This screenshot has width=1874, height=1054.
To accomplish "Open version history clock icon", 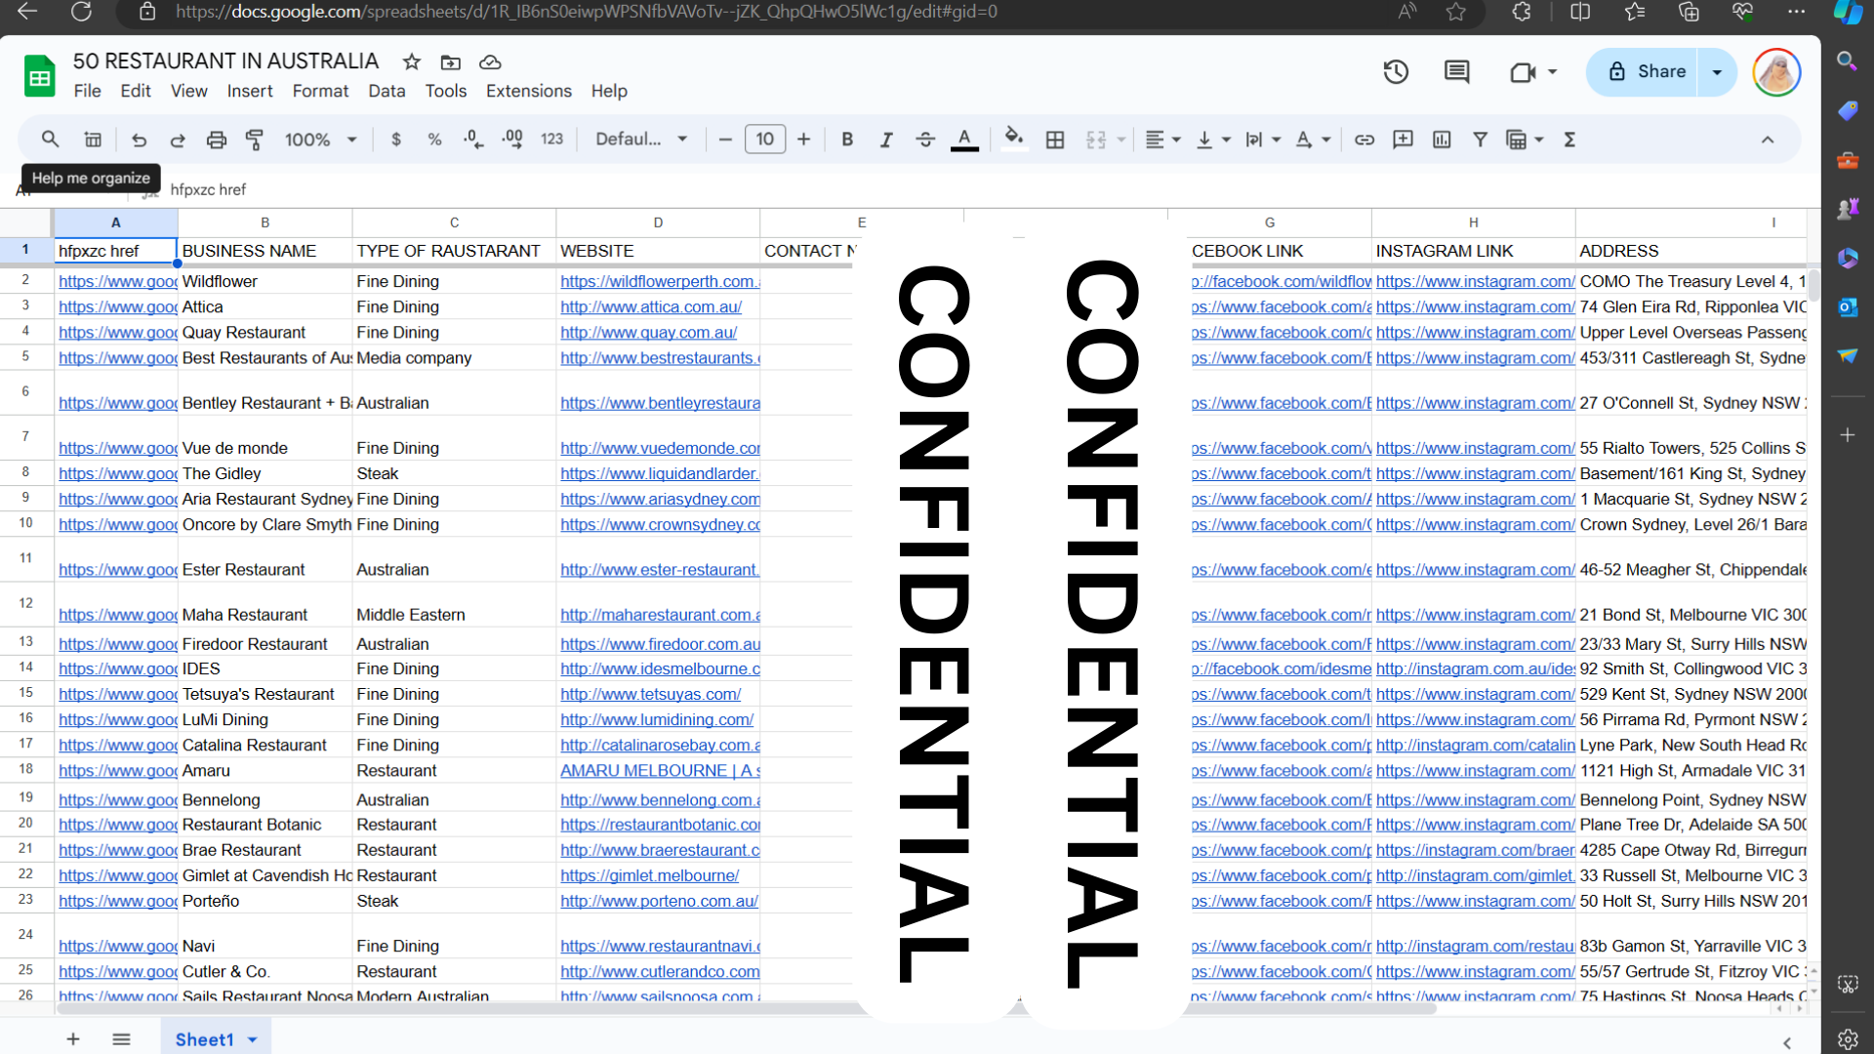I will coord(1396,71).
